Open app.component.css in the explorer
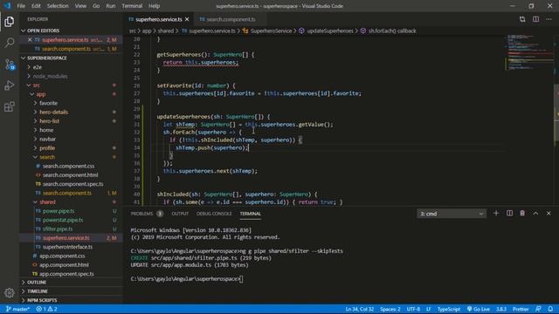The image size is (559, 314). (72, 256)
